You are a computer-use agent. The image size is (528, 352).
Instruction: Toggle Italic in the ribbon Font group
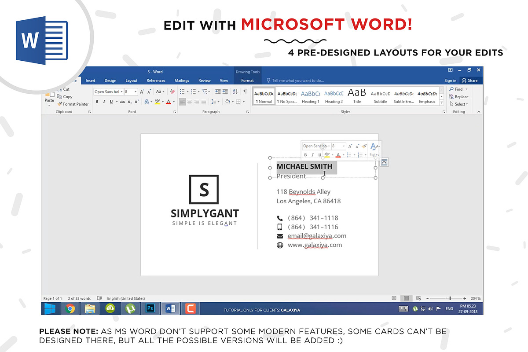(104, 102)
